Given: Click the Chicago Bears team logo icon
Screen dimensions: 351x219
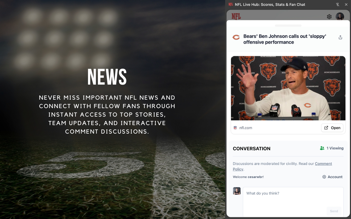Looking at the screenshot, I should coord(236,37).
